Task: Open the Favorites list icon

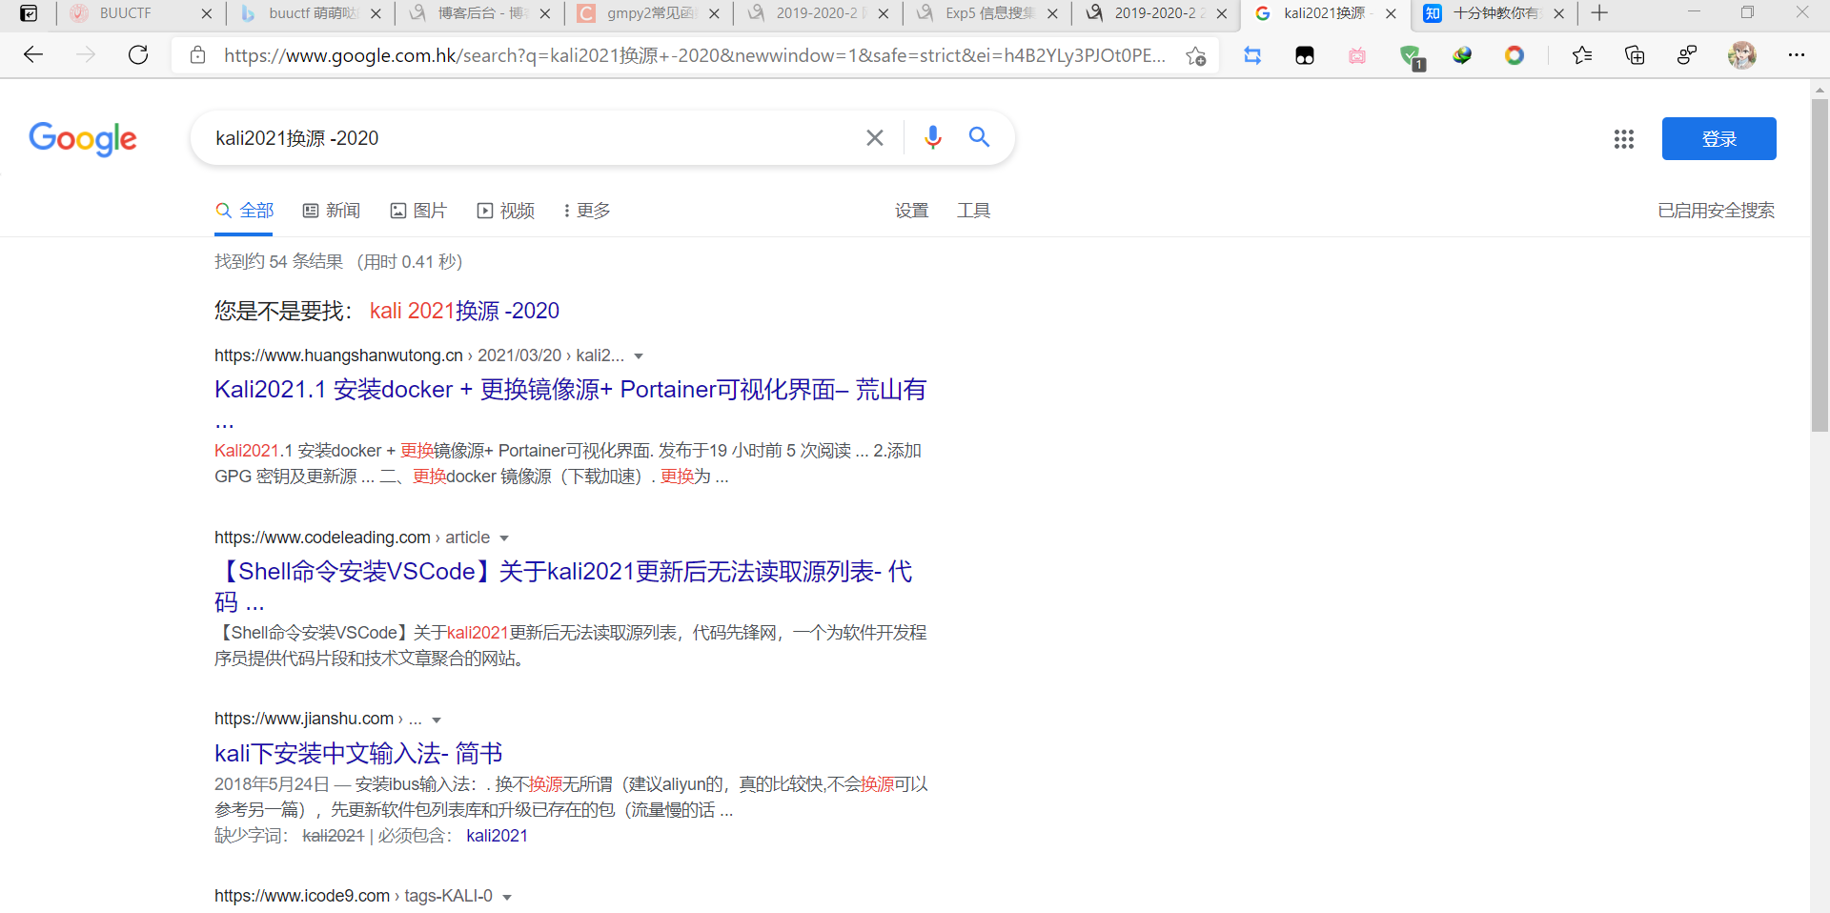Action: [x=1582, y=55]
